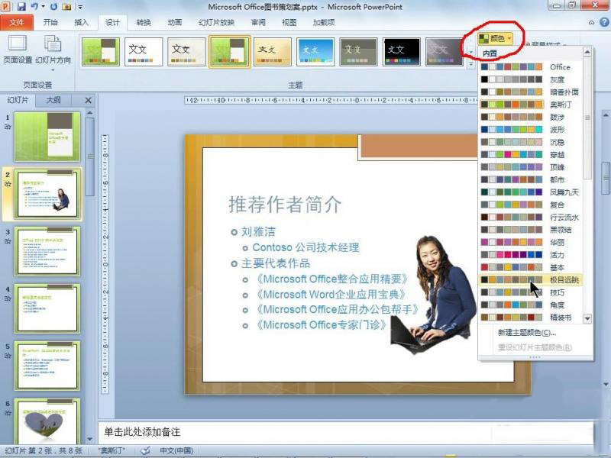
Task: Switch to the 开始 ribbon tab
Action: [x=50, y=23]
